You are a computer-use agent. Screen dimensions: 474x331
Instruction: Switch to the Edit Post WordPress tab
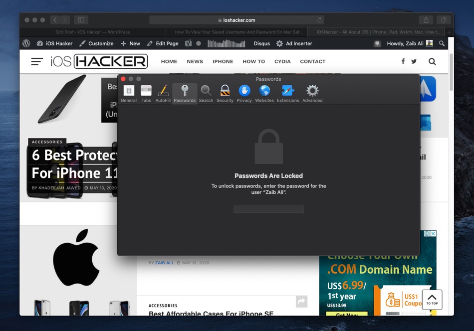(x=93, y=32)
